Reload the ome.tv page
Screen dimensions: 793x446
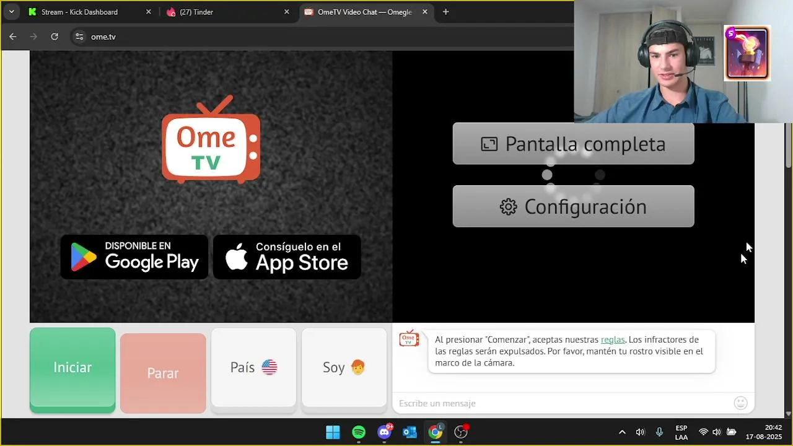pos(55,37)
